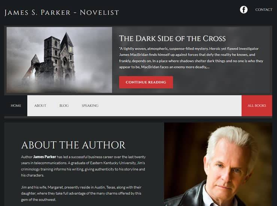Click the author portrait photo

[218, 164]
